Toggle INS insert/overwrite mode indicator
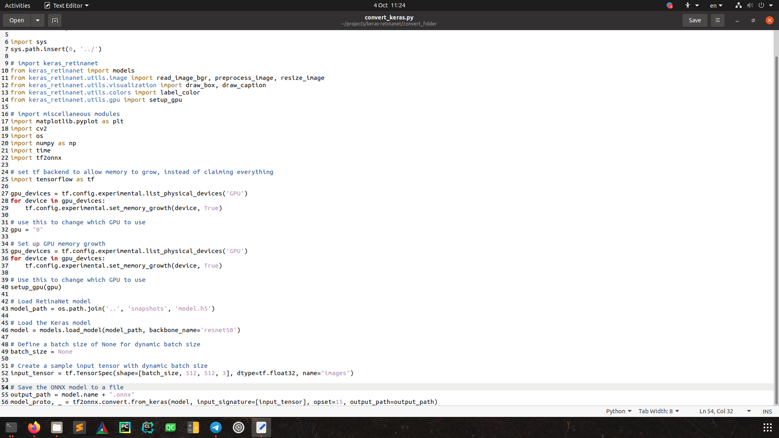This screenshot has height=438, width=779. (x=767, y=411)
